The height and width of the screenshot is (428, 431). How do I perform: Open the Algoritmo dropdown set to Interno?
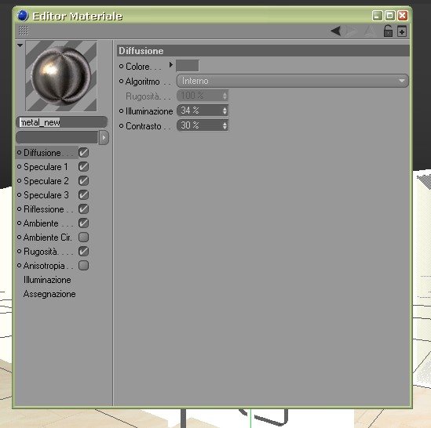293,81
